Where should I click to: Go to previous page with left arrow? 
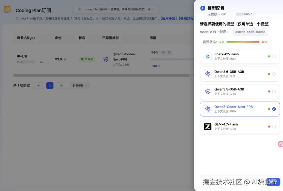pos(39,86)
